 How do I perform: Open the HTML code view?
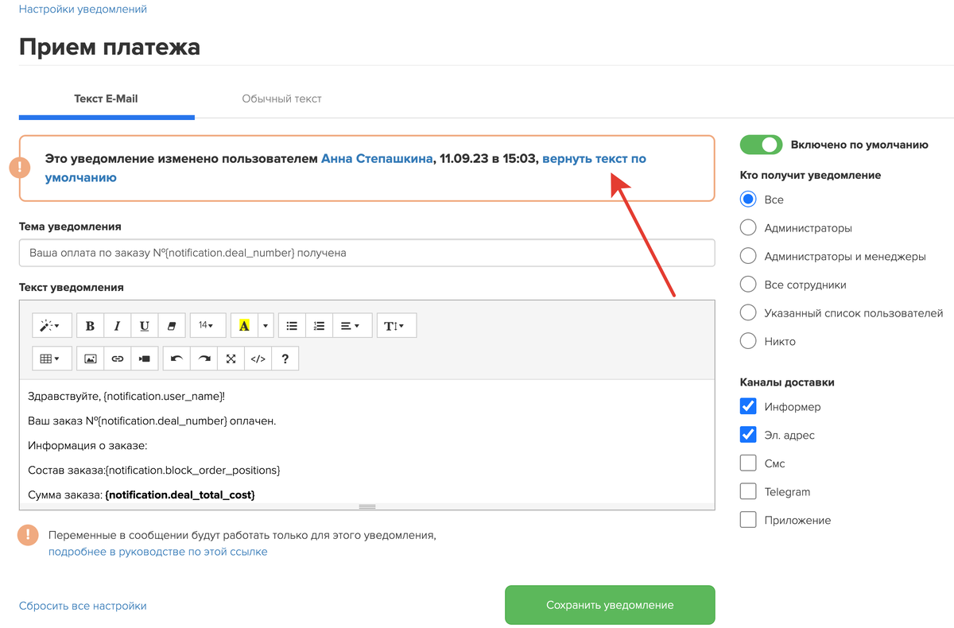258,359
